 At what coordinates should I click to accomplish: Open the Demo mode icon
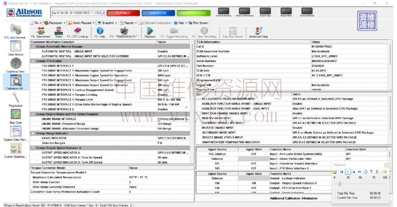click(x=59, y=31)
